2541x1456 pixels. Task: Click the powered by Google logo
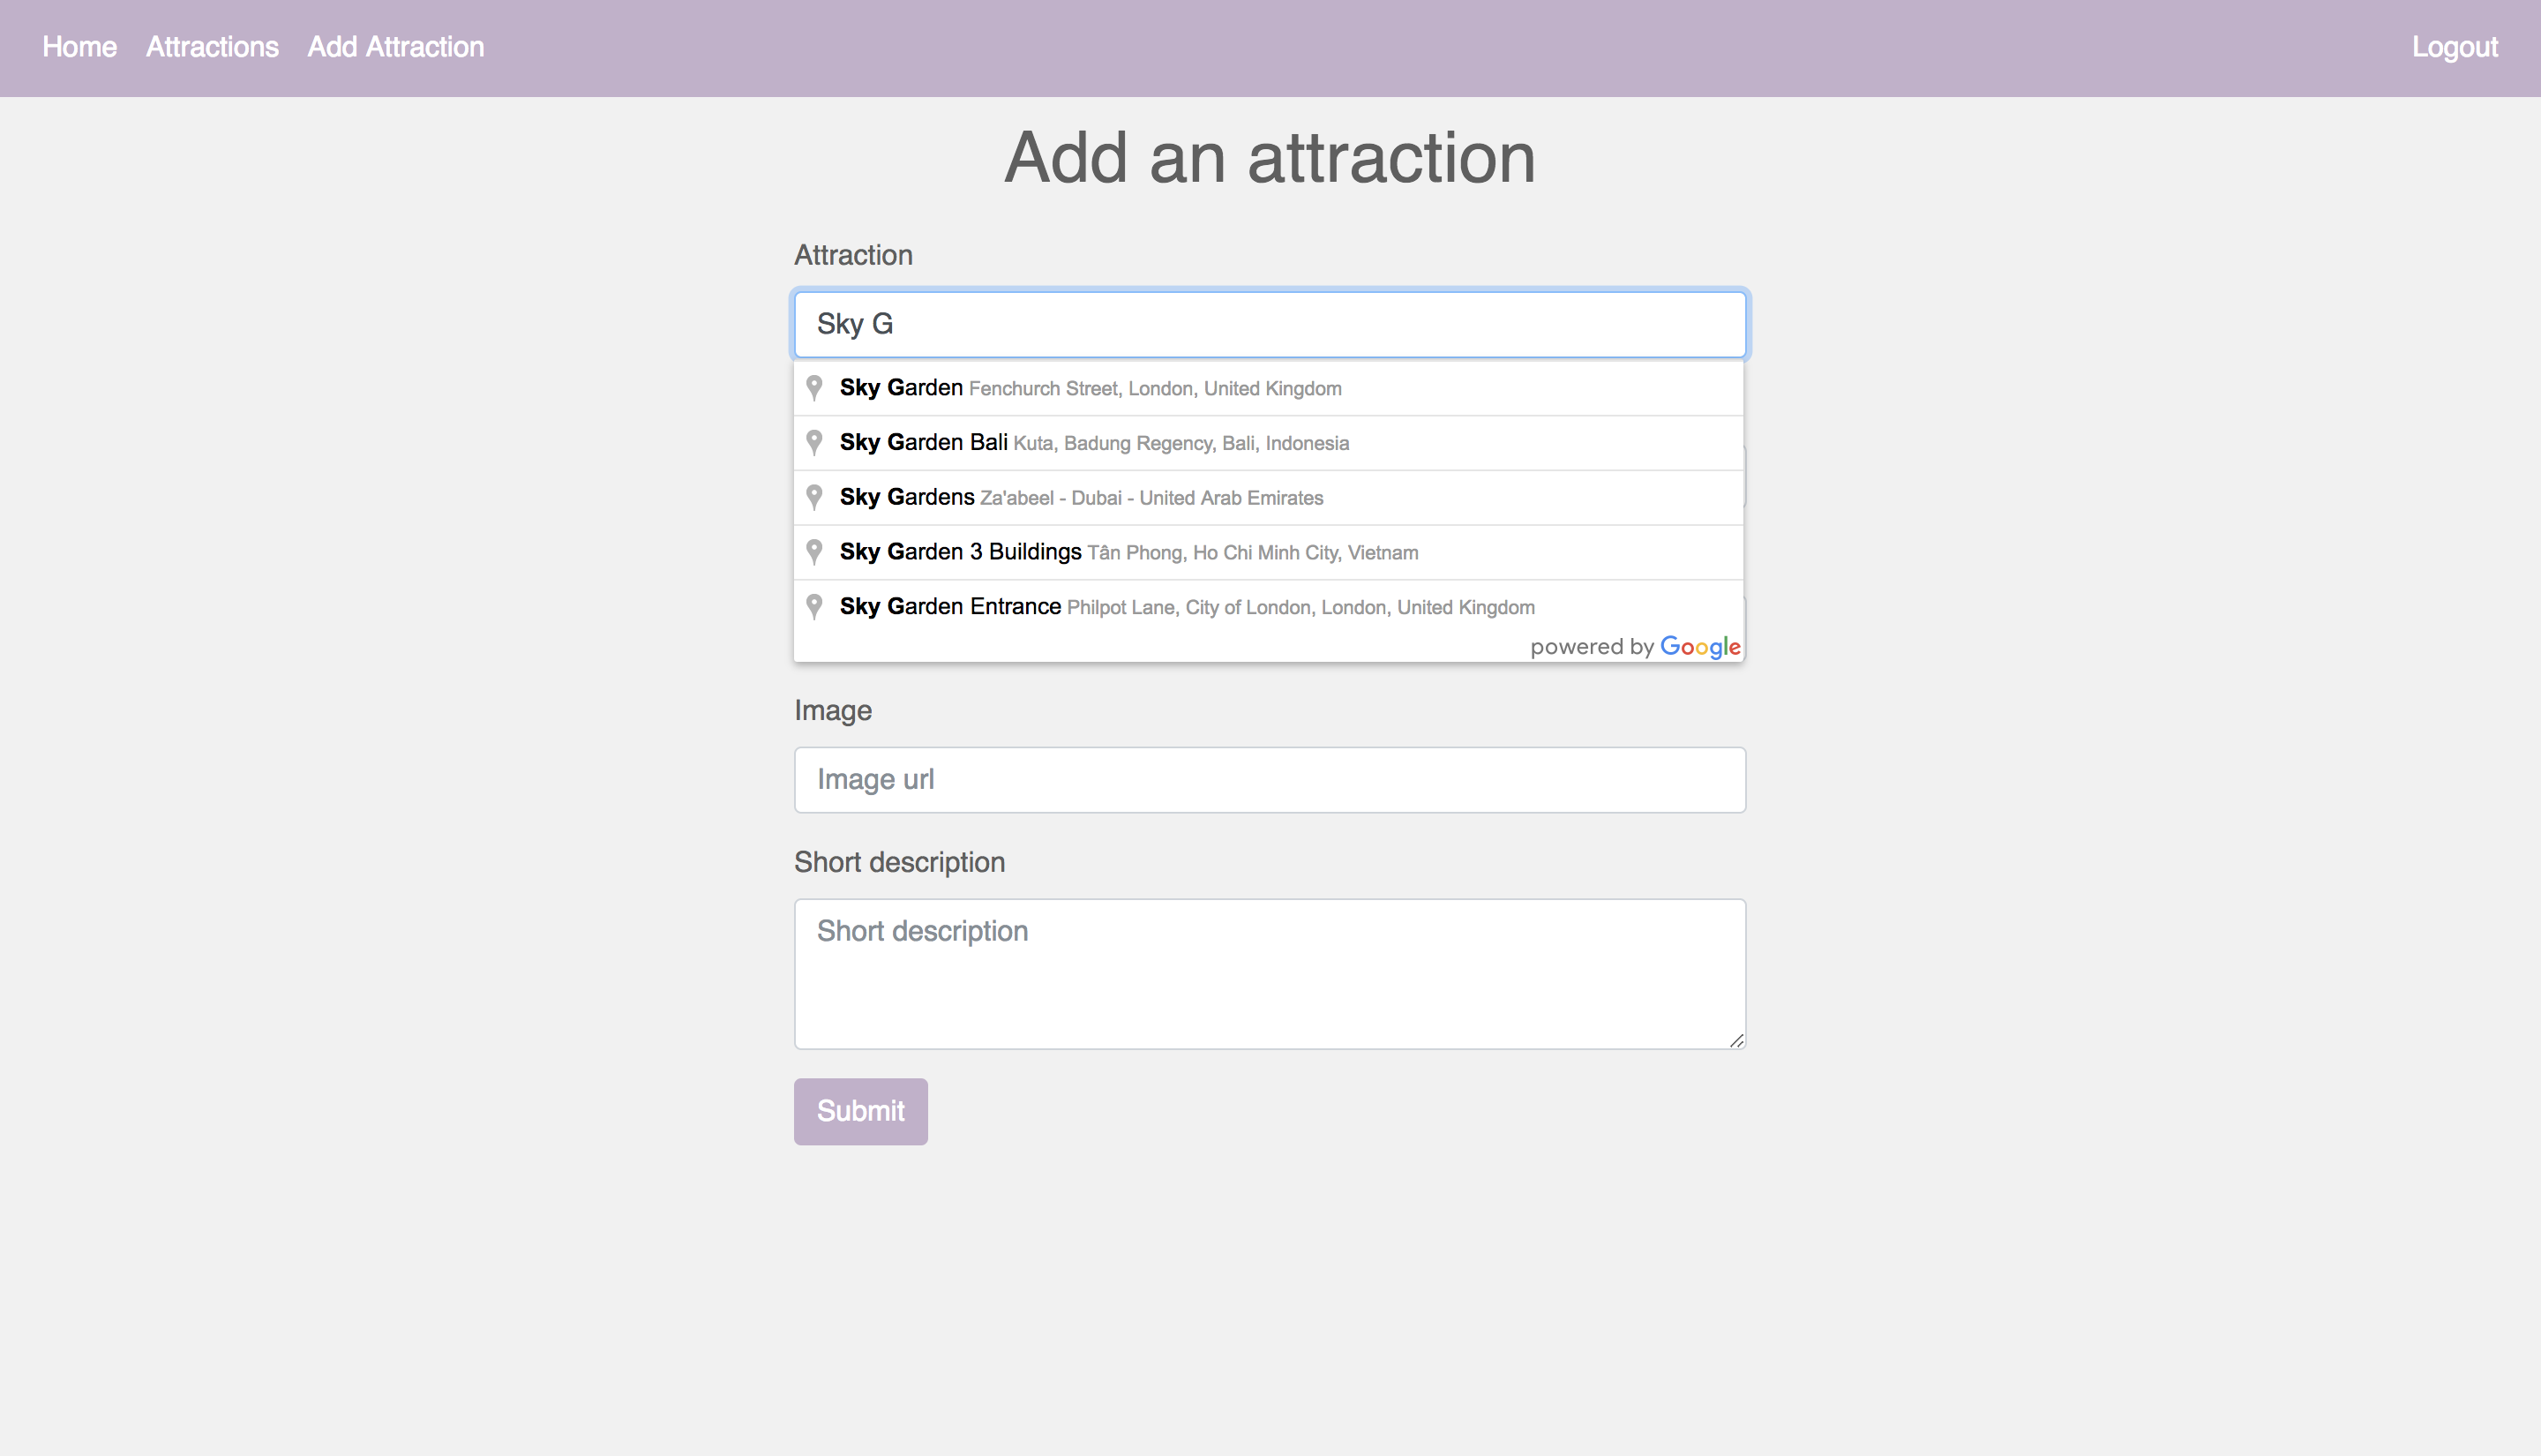(1699, 646)
